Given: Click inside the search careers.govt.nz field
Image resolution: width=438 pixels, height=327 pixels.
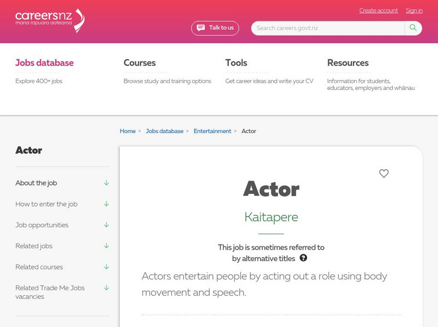Looking at the screenshot, I should point(323,27).
